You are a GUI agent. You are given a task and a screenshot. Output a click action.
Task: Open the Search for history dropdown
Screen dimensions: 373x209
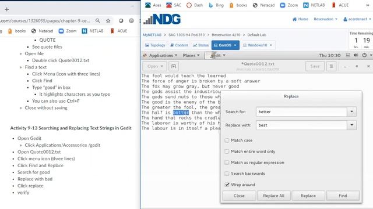pos(351,111)
